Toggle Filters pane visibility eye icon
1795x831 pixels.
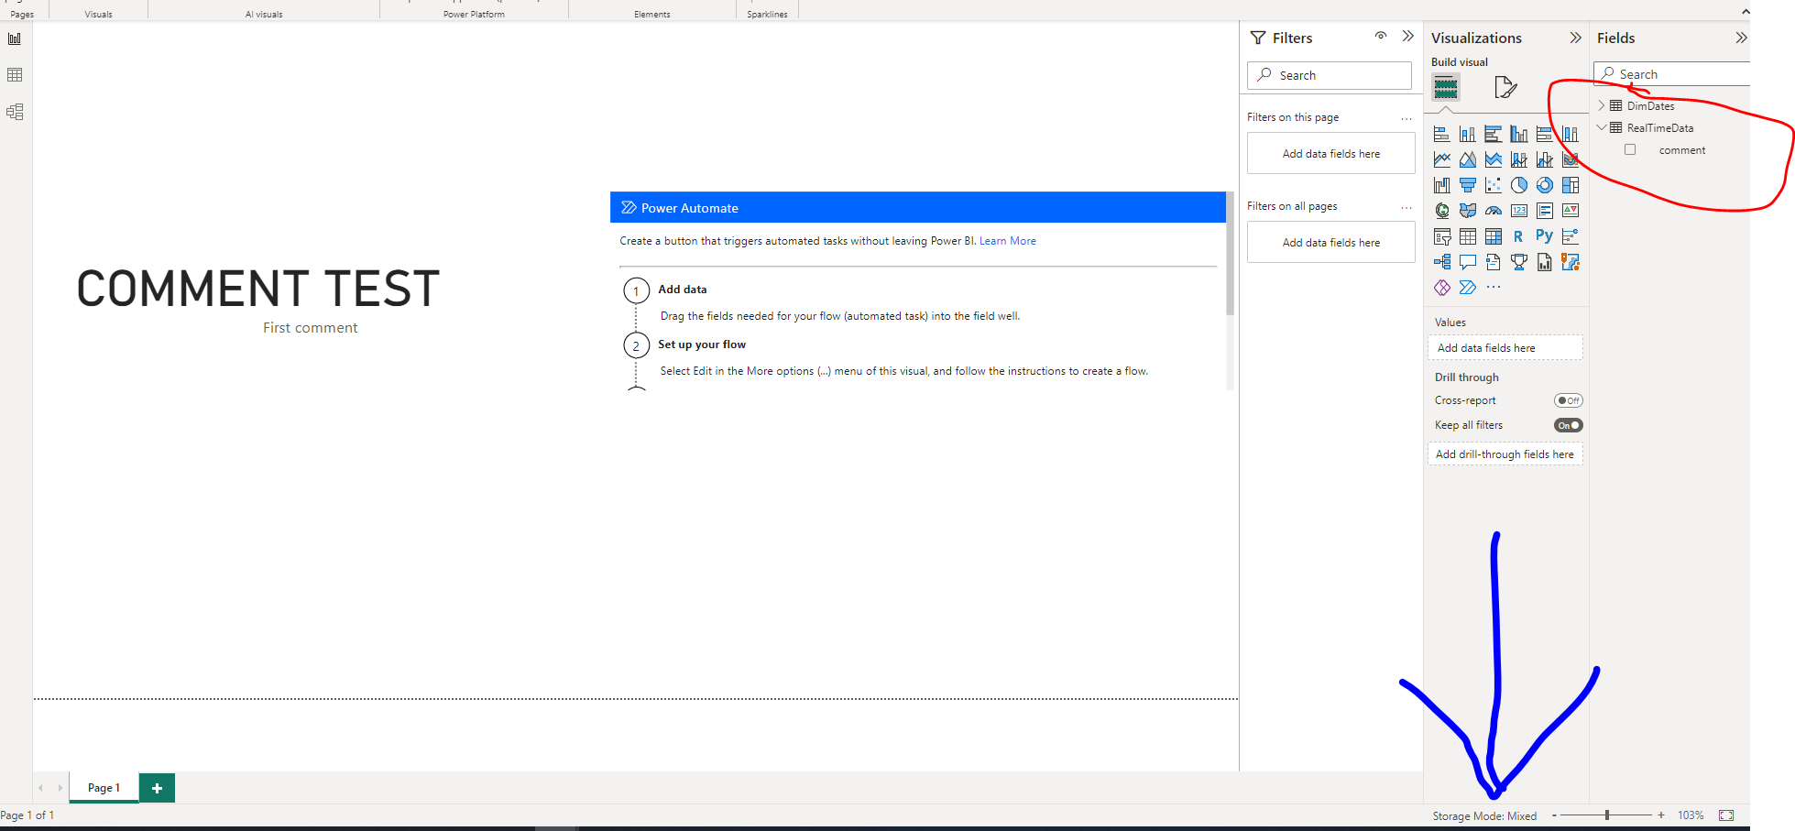click(x=1381, y=36)
